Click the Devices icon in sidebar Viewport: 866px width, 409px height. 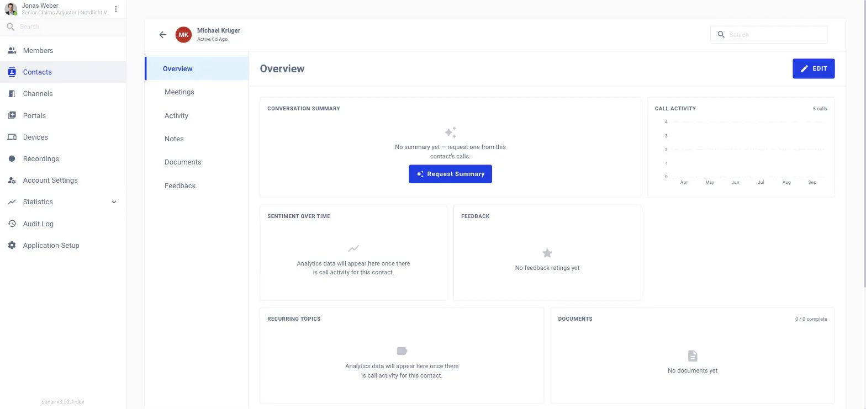point(12,137)
